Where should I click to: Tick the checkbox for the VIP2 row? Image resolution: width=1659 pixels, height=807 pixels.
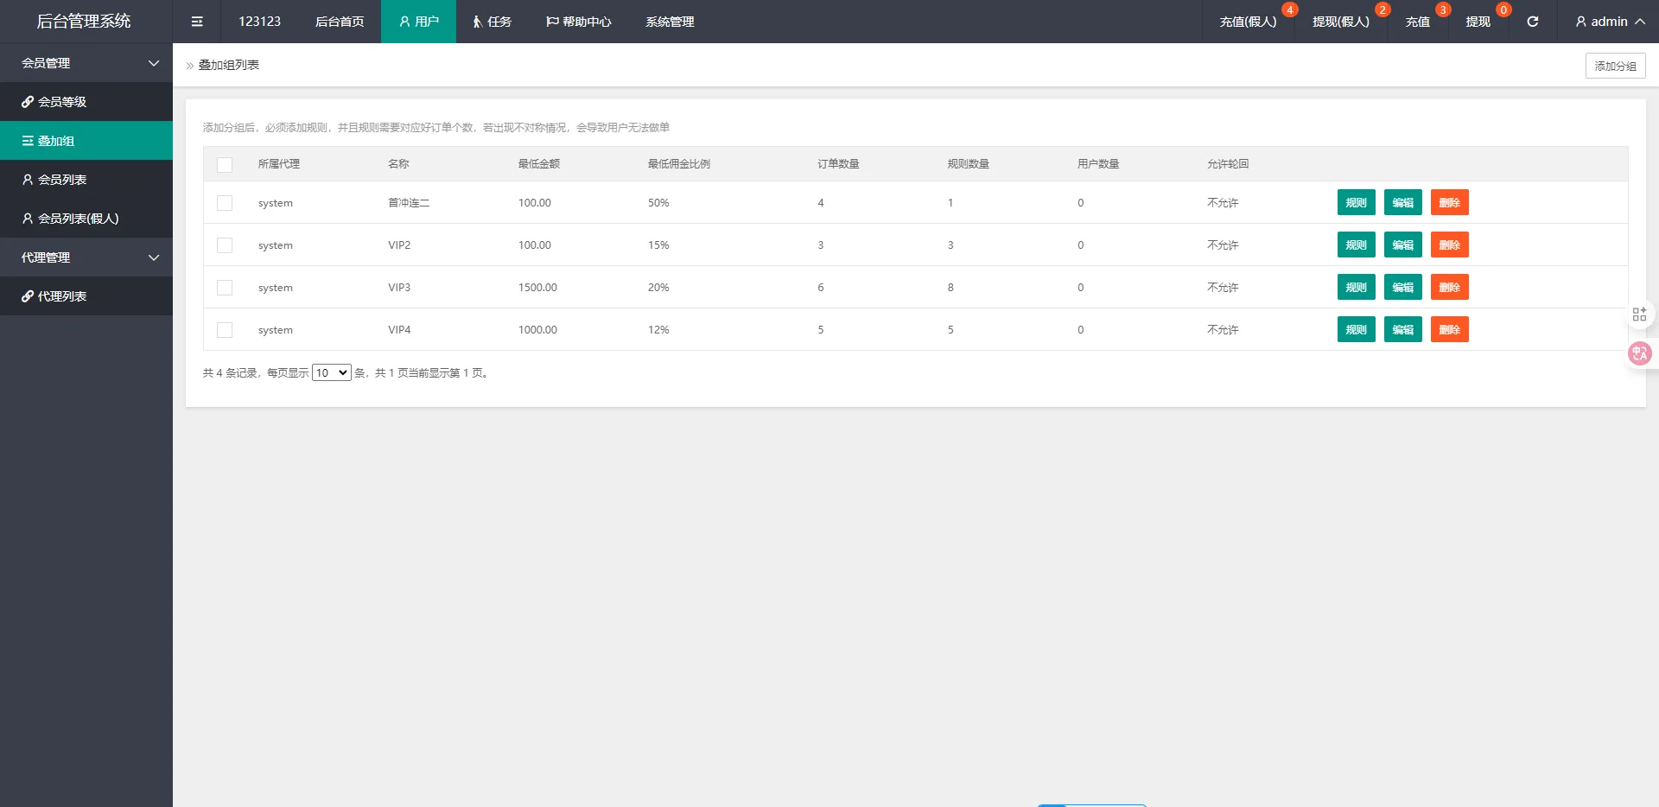(x=225, y=245)
